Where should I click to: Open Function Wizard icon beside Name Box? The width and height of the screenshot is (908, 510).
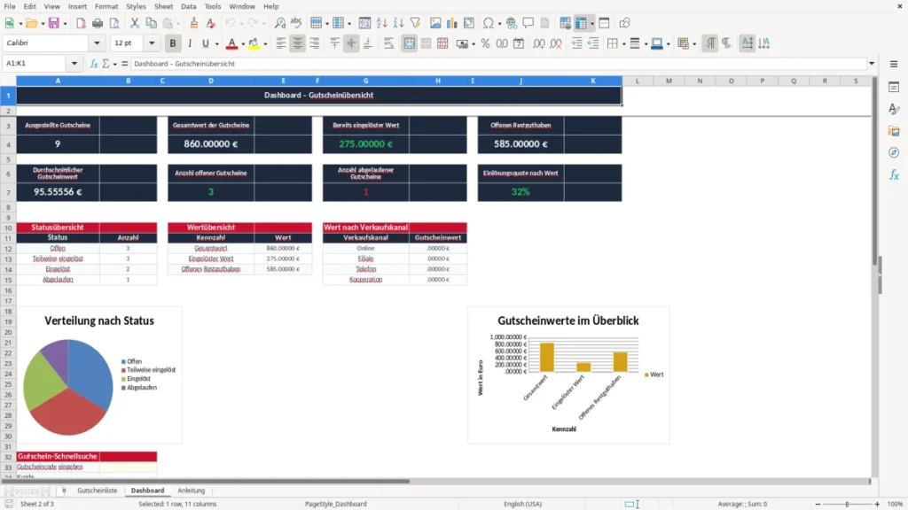(94, 64)
